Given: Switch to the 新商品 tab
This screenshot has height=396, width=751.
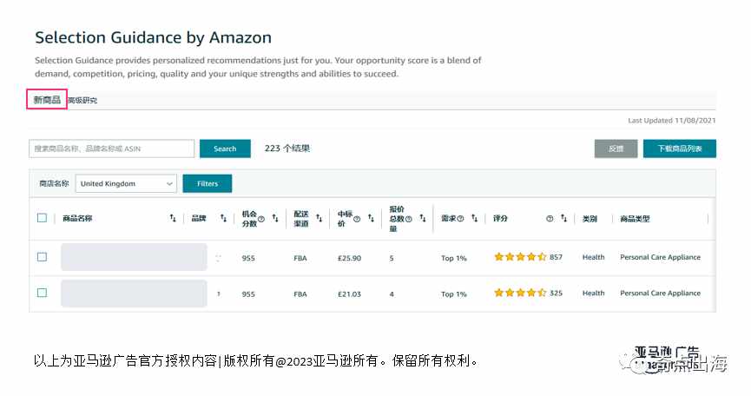Looking at the screenshot, I should coord(47,100).
